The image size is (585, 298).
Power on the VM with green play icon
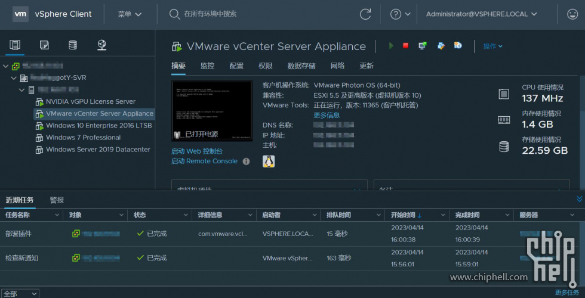click(x=391, y=45)
